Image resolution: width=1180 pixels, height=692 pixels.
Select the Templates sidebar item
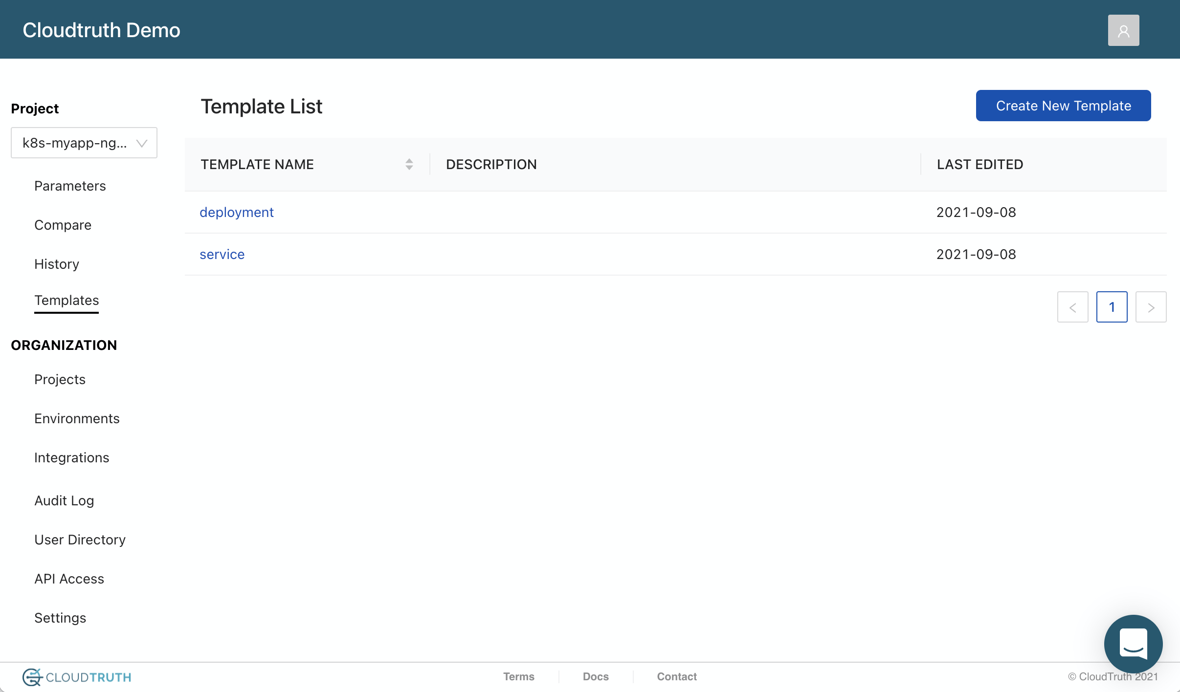[67, 300]
